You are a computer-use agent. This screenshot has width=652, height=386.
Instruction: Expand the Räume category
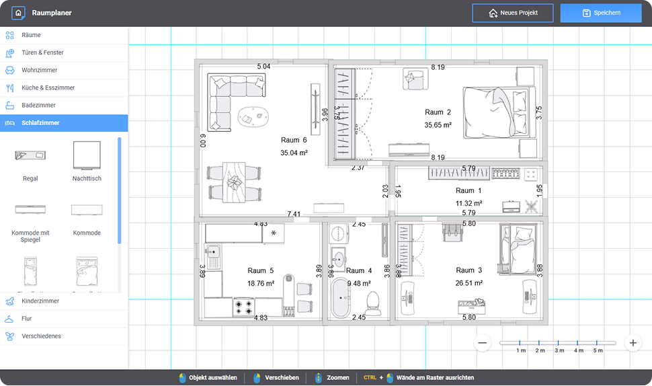coord(31,35)
